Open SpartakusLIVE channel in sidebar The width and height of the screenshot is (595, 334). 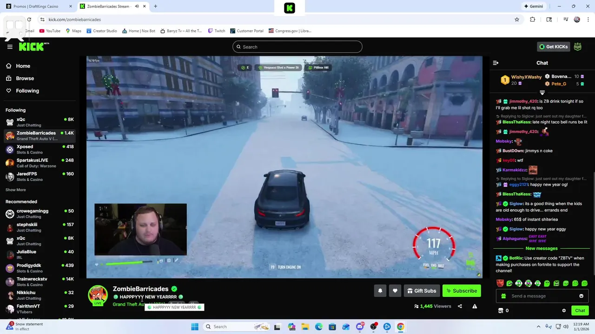coord(40,163)
